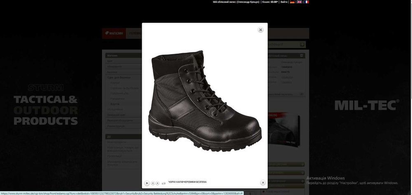Collapse the account panel with the minus icon
The width and height of the screenshot is (412, 195).
[302, 56]
